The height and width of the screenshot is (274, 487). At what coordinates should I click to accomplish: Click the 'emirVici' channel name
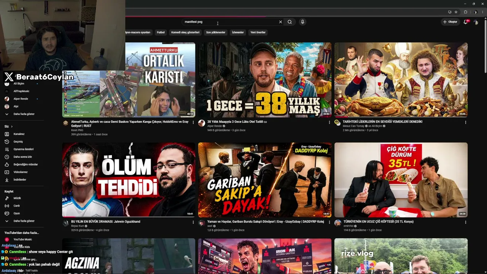pyautogui.click(x=349, y=226)
